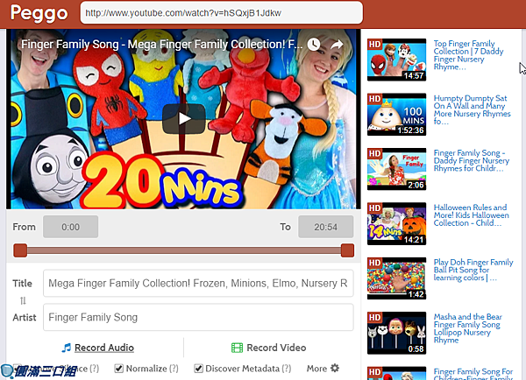Open Top Finger Family Collection title link
Image resolution: width=526 pixels, height=380 pixels.
(x=468, y=55)
